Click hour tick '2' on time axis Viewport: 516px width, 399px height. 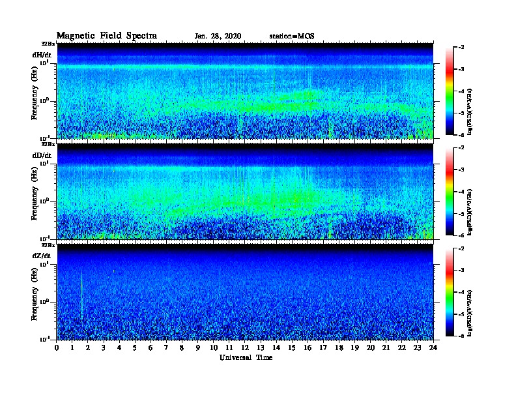[88, 348]
